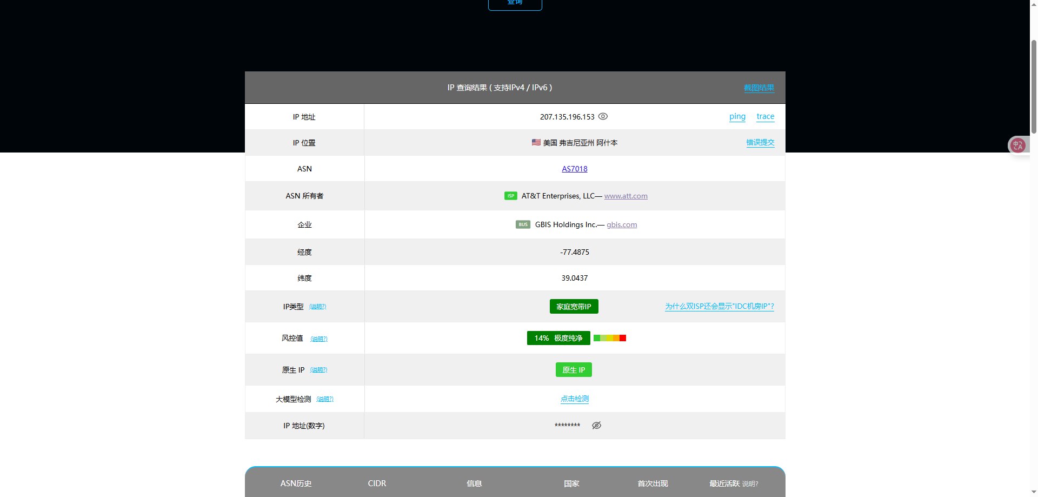Click the green 原生 IP badge
This screenshot has width=1038, height=497.
(574, 369)
